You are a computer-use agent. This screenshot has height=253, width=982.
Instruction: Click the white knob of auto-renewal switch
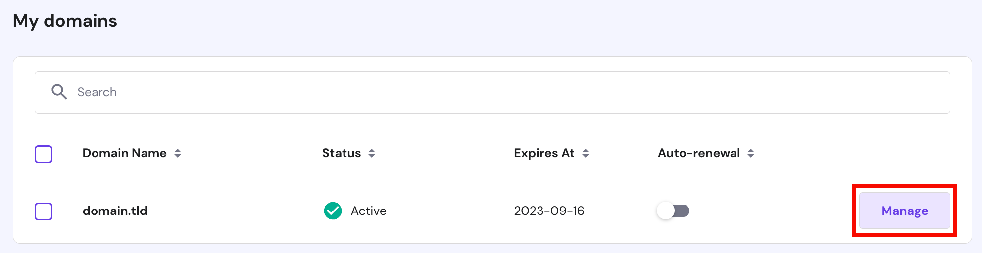point(666,211)
